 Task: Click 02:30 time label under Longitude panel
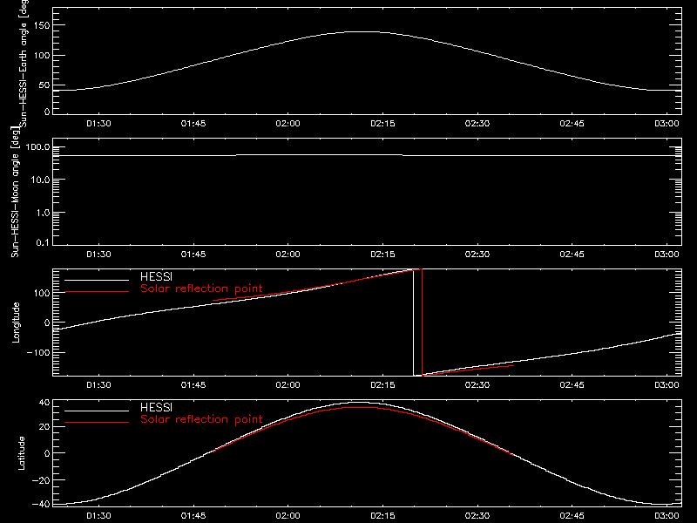pyautogui.click(x=477, y=385)
